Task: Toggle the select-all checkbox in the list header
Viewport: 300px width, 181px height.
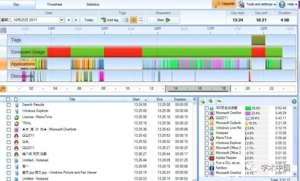Action: click(8, 99)
